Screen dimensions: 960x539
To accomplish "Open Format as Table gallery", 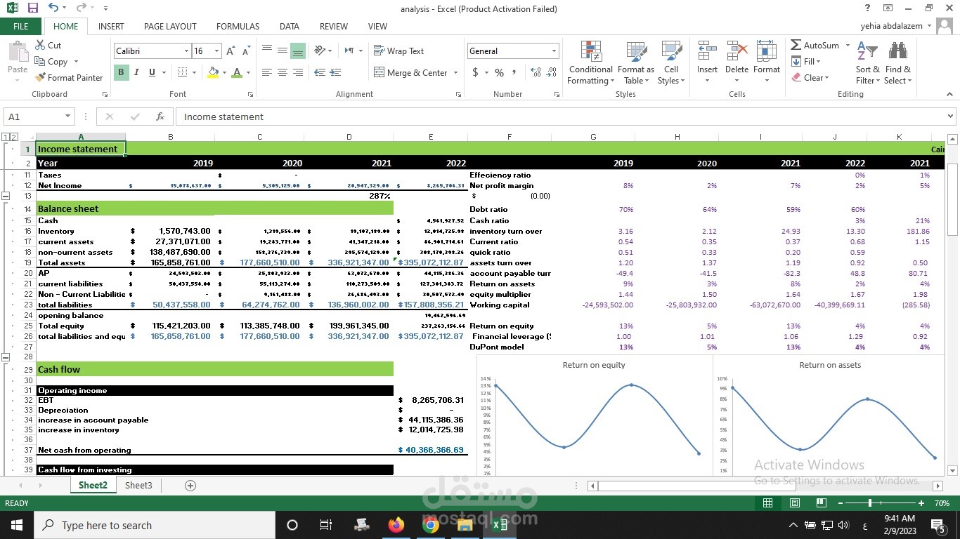I will pos(635,63).
